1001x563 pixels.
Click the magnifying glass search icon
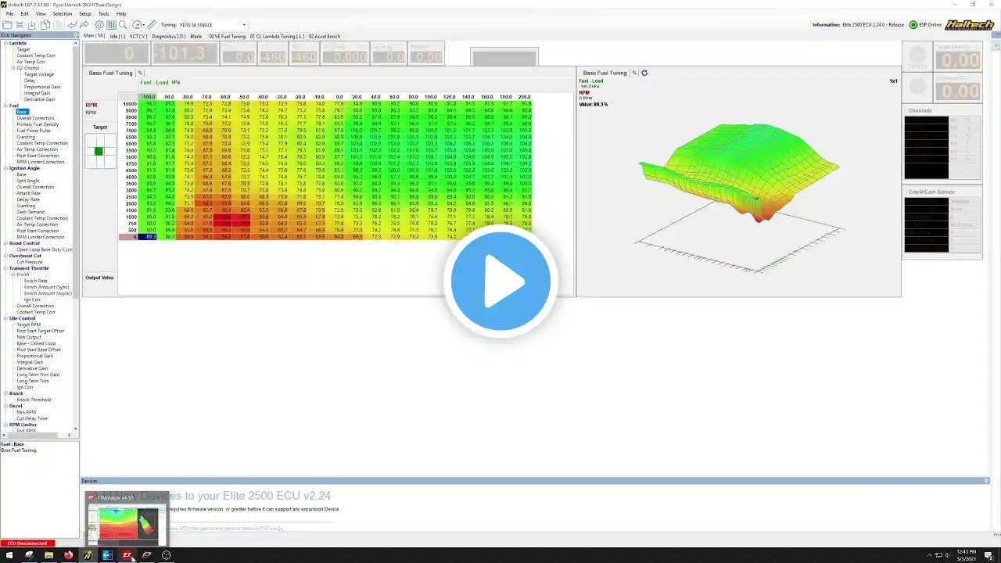click(x=123, y=25)
